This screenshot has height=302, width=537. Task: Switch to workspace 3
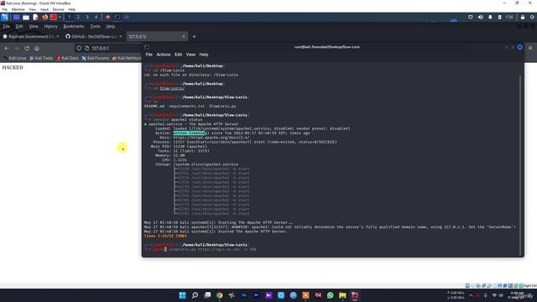(87, 17)
